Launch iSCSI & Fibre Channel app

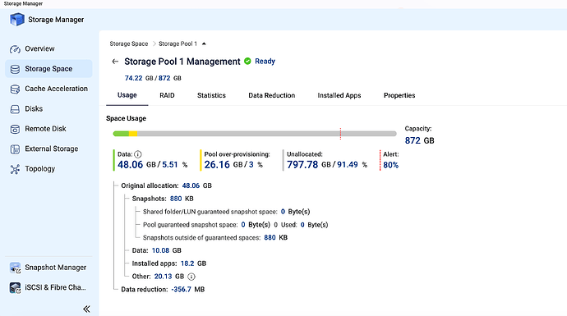coord(48,288)
